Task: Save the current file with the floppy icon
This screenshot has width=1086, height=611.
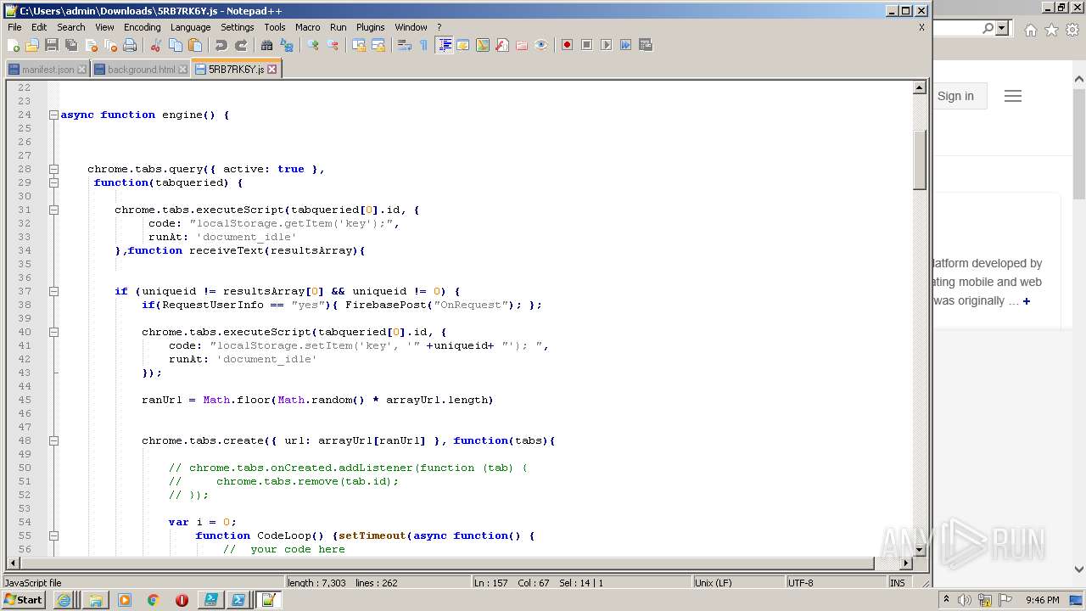Action: 52,45
